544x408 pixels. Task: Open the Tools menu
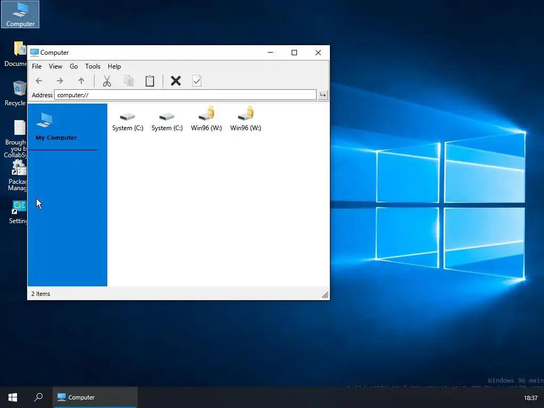92,66
